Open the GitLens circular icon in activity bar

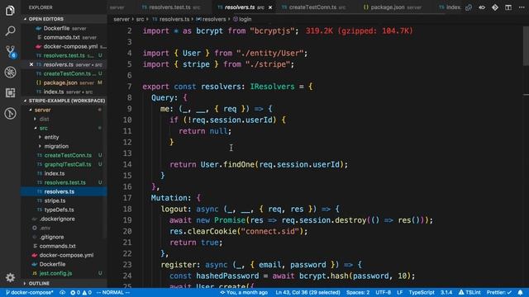tap(10, 114)
